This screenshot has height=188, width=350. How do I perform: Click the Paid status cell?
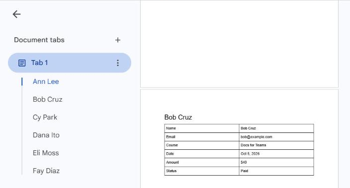[276, 171]
